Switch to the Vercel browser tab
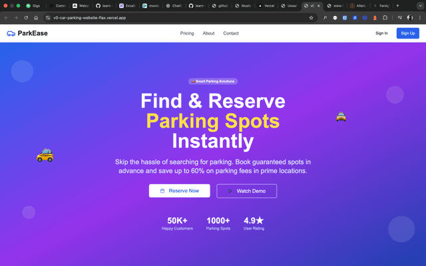 tap(266, 6)
